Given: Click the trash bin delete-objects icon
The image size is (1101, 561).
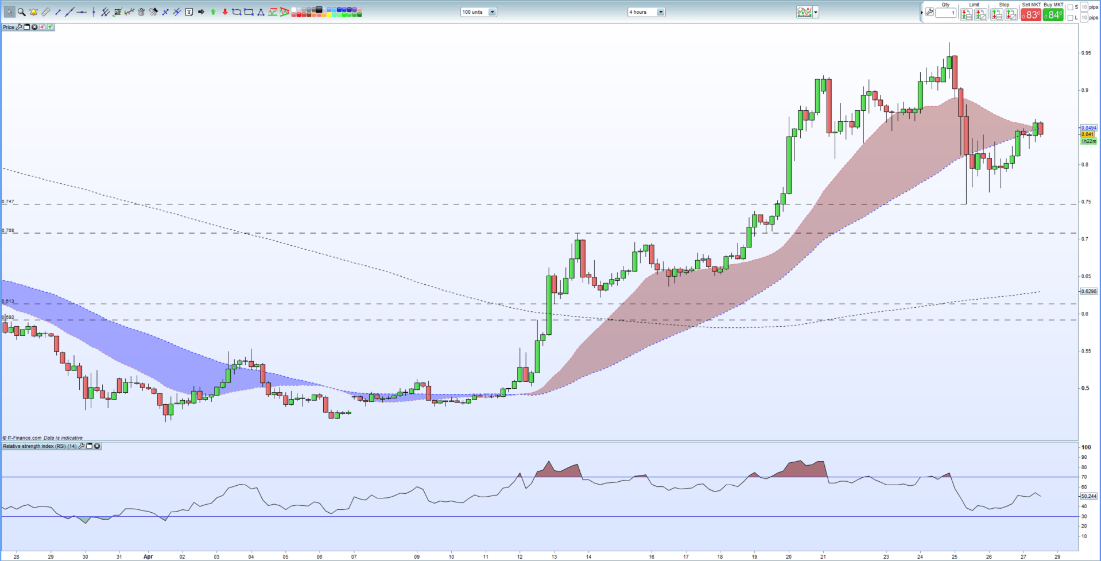Looking at the screenshot, I should (x=141, y=12).
